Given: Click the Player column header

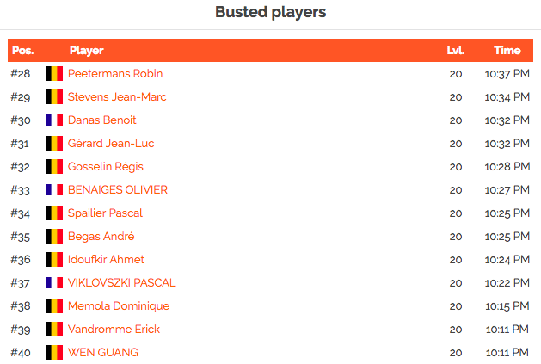Looking at the screenshot, I should 86,51.
